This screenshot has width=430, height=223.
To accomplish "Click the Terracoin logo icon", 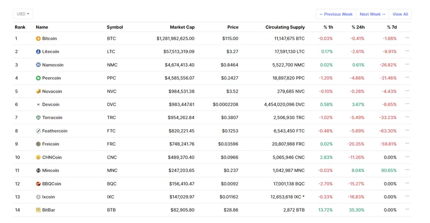I will coord(38,118).
